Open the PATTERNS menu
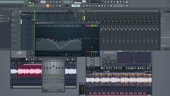The image size is (170, 96). click(7, 2)
